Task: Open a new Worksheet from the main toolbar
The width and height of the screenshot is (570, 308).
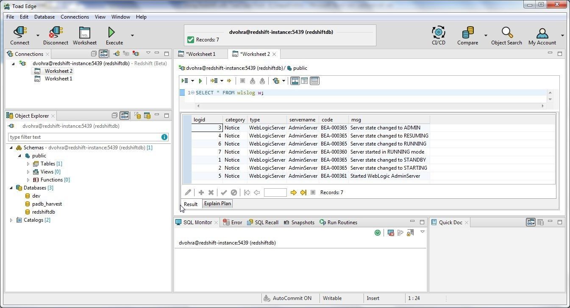Action: [x=85, y=36]
